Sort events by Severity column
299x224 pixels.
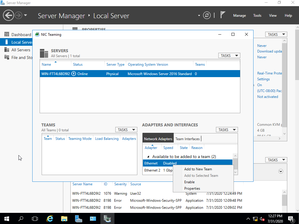pos(120,184)
